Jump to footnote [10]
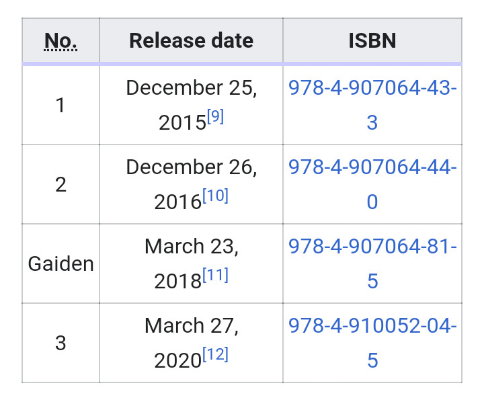This screenshot has height=408, width=484. (x=215, y=196)
